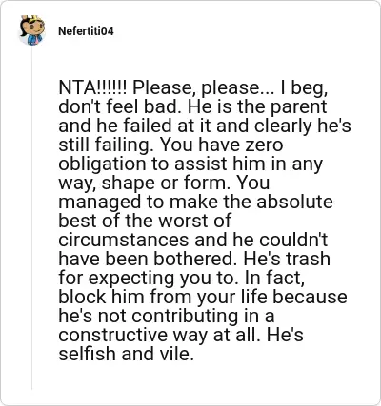Click on "He is the parent" sentence
This screenshot has height=406, width=381.
point(257,107)
